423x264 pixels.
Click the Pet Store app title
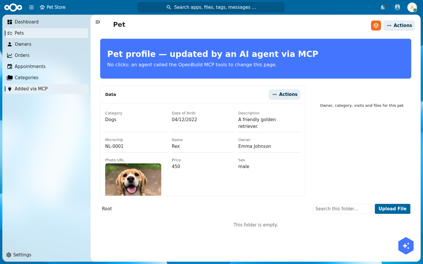(56, 7)
